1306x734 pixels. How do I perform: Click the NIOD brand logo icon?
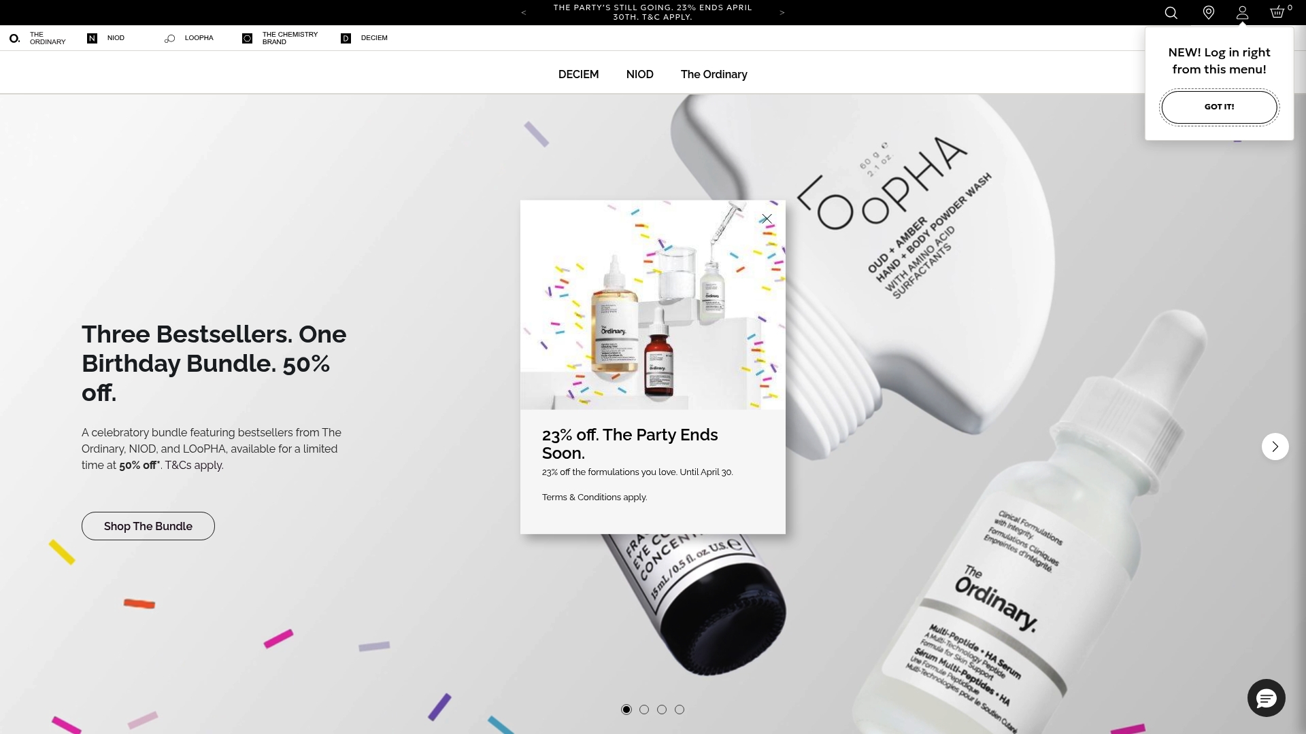(92, 39)
